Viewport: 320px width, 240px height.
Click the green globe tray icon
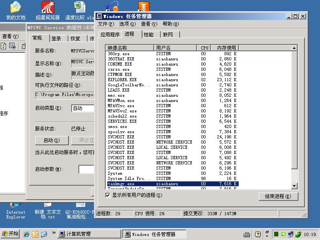click(298, 234)
